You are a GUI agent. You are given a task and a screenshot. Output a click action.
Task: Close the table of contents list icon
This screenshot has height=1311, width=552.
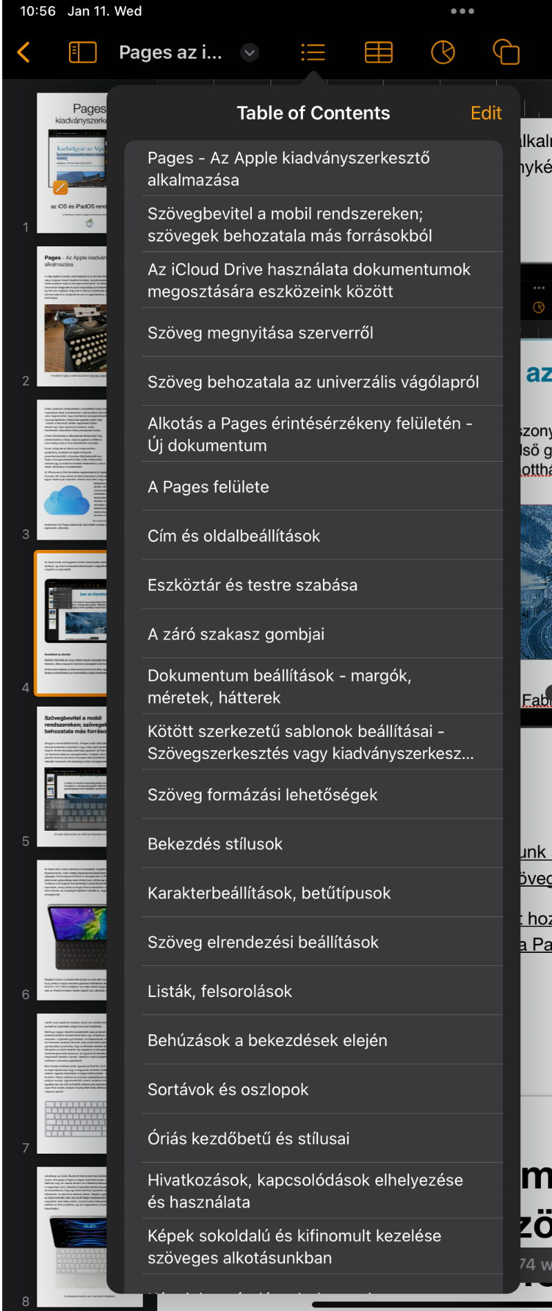[x=313, y=52]
